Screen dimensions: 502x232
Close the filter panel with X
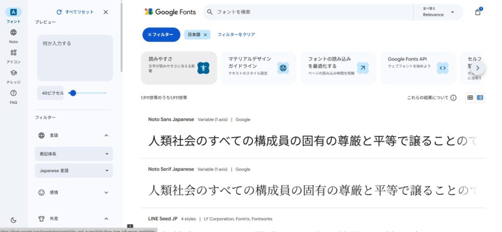106,12
